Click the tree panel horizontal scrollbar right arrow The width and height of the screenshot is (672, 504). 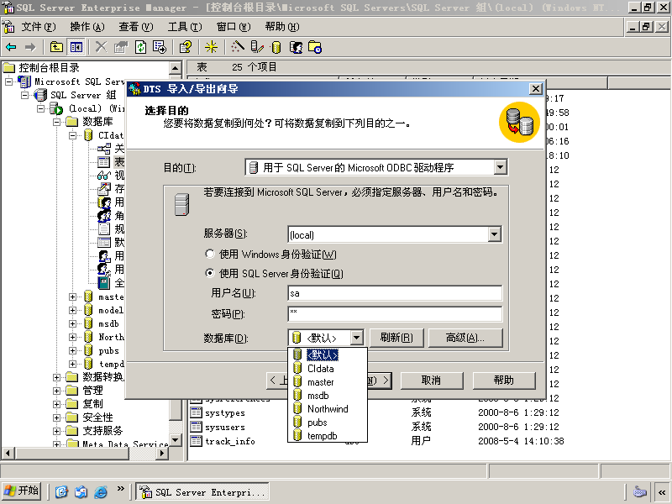click(x=162, y=453)
